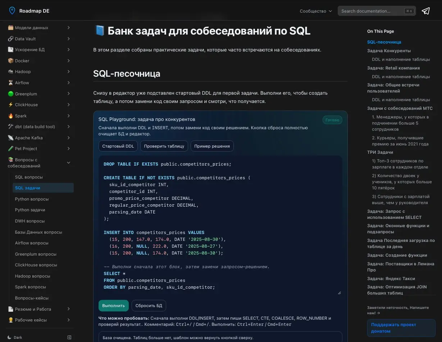Jump to Задача: Создание функции section

tap(397, 255)
